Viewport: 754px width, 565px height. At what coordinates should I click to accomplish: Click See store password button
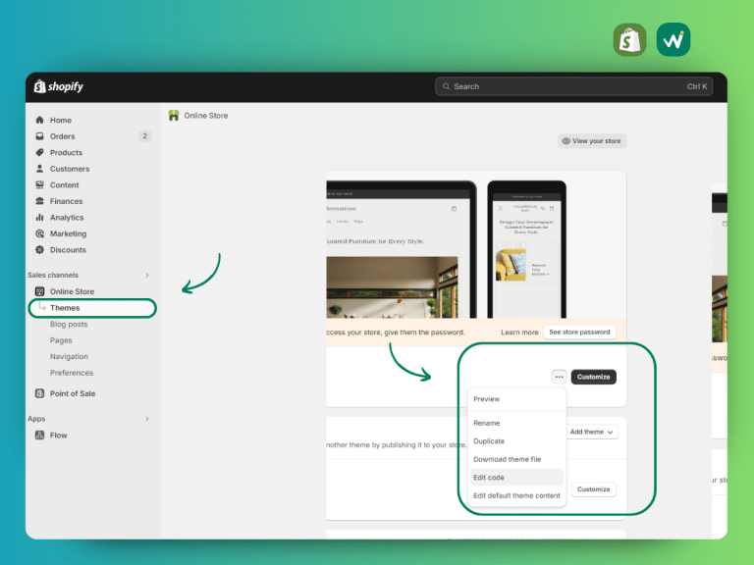579,332
